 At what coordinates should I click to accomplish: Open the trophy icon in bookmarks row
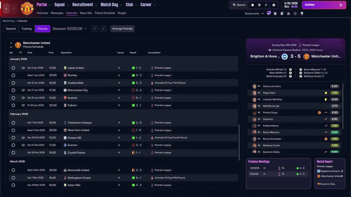click(x=302, y=13)
